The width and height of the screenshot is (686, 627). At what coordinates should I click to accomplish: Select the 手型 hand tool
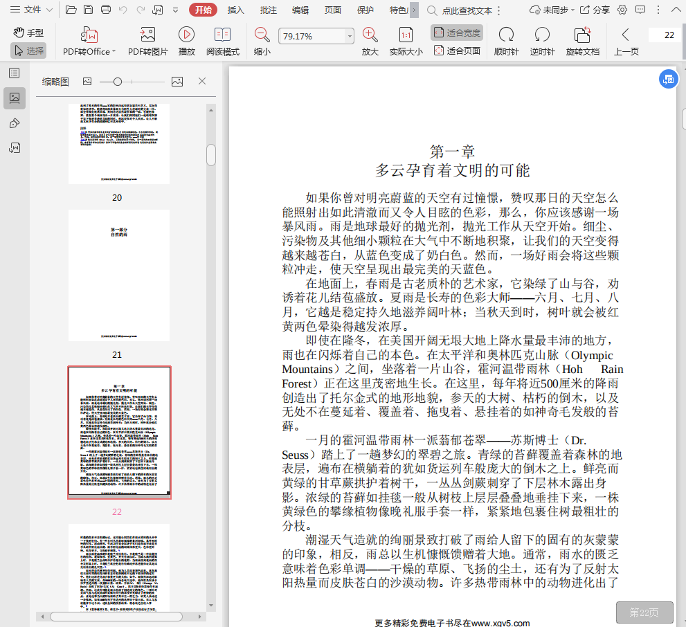pyautogui.click(x=28, y=33)
